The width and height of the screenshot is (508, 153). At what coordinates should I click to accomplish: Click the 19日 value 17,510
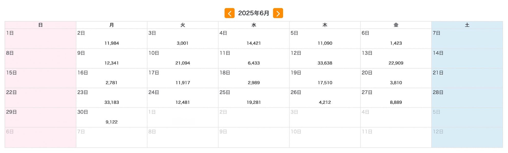[x=325, y=83]
